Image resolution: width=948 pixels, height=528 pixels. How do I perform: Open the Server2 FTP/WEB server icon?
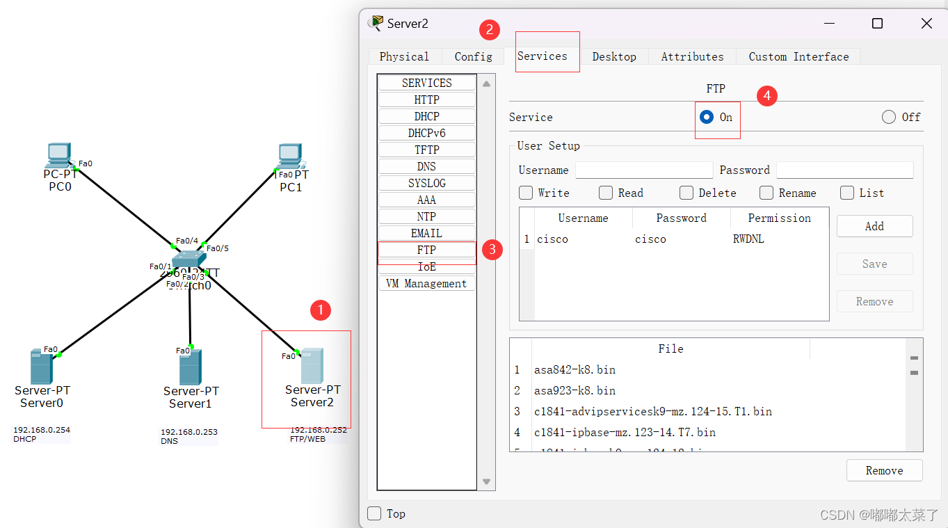tap(312, 365)
